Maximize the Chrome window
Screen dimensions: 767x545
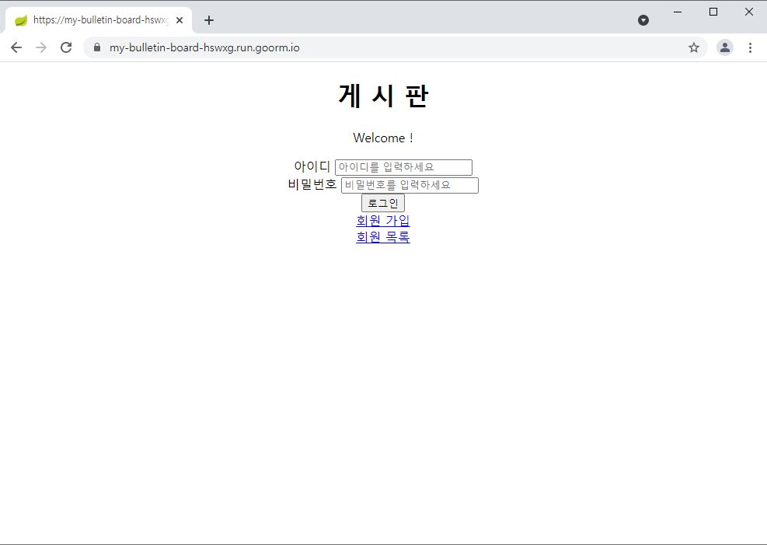[x=713, y=12]
